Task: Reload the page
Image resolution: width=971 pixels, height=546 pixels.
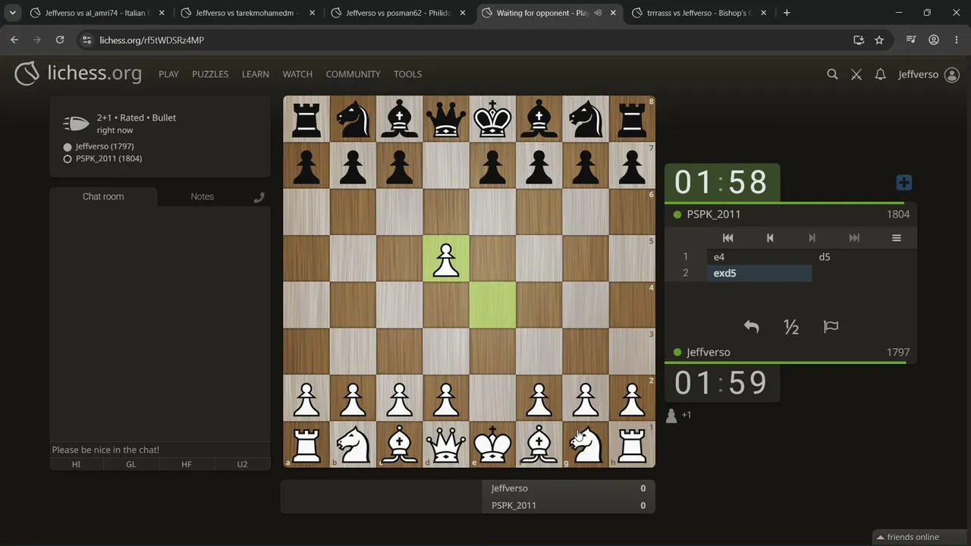Action: coord(60,40)
